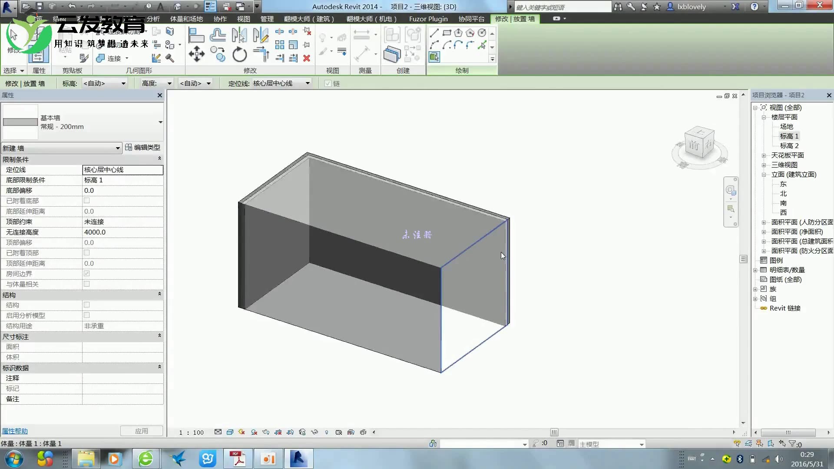This screenshot has height=469, width=834.
Task: Toggle the 链 chain checkbox
Action: 328,83
